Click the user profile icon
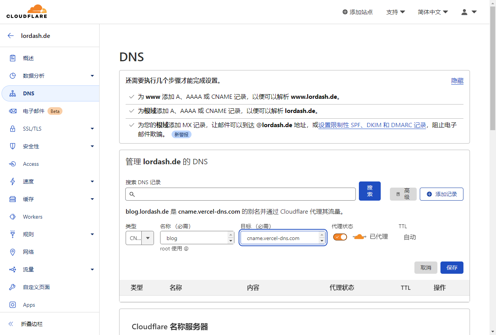The image size is (496, 335). [465, 12]
